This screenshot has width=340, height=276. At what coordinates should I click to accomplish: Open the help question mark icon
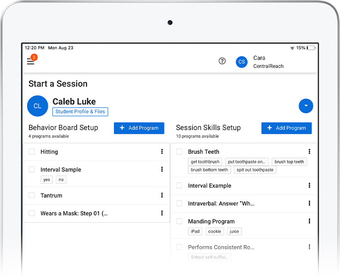[x=222, y=61]
